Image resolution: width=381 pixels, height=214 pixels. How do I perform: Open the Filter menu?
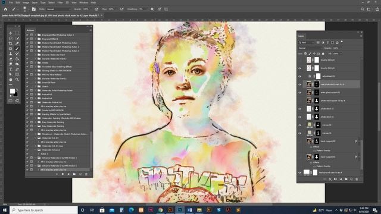(60, 2)
